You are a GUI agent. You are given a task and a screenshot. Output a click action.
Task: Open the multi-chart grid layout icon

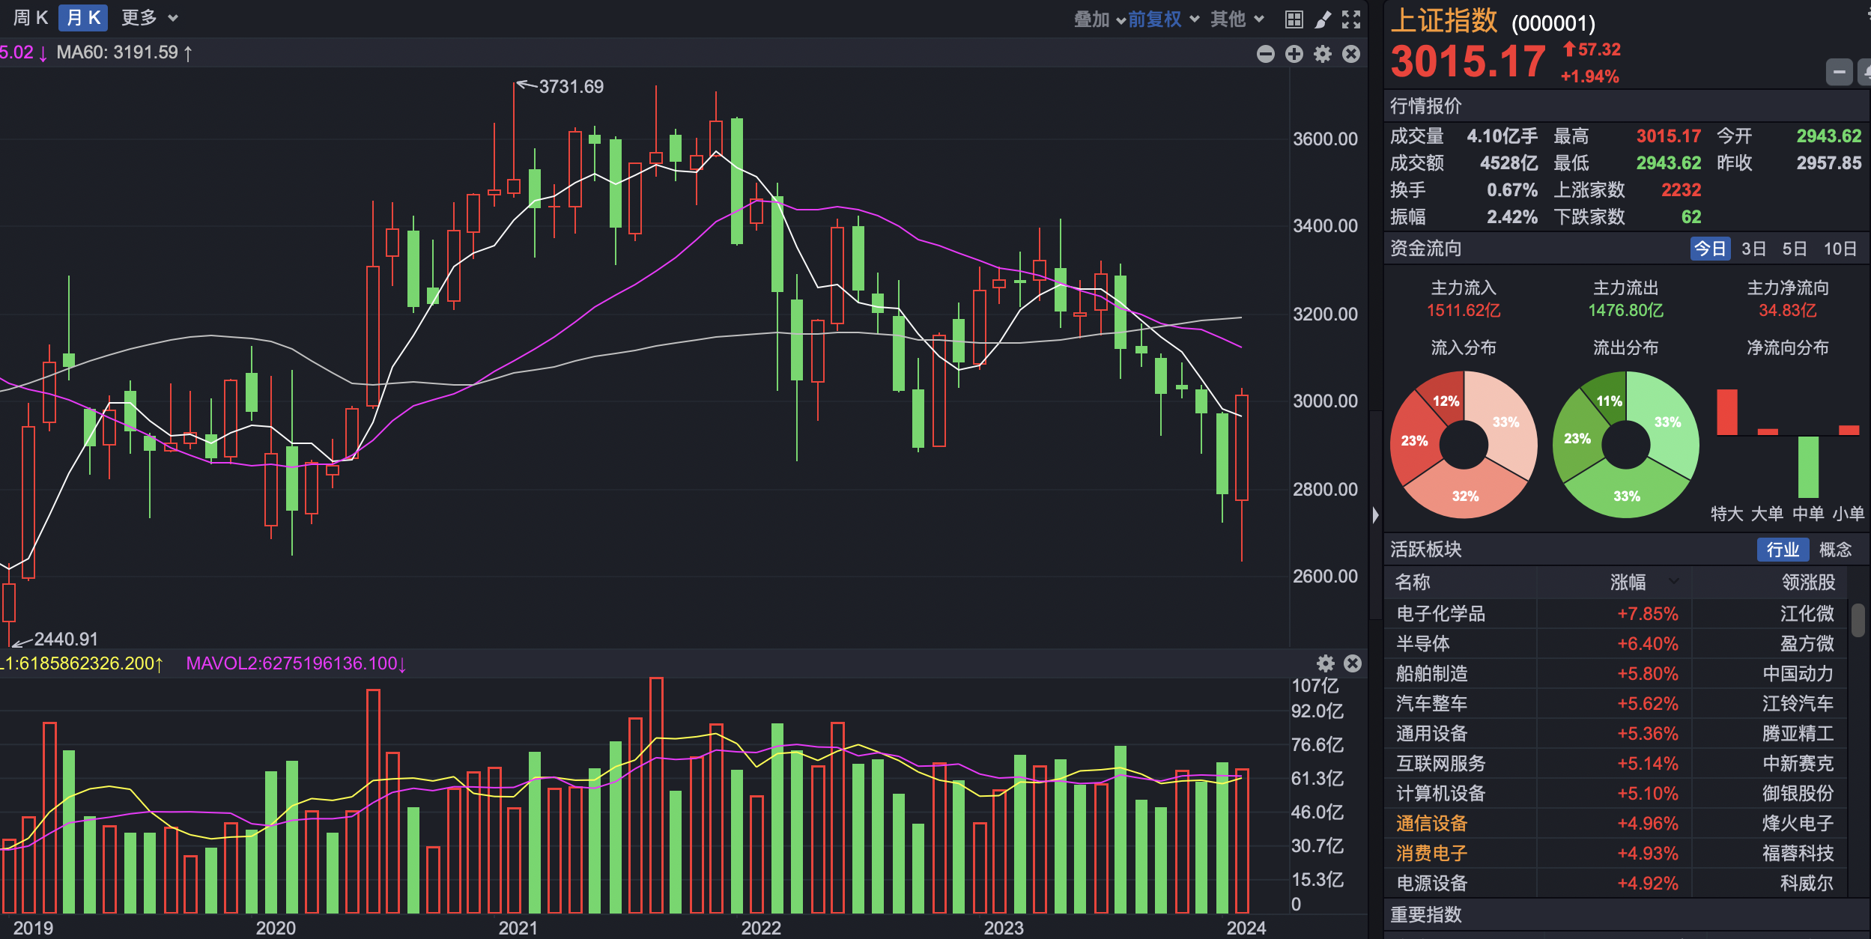pos(1294,19)
